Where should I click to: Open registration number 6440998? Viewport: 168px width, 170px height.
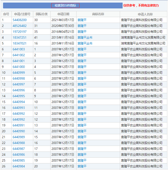tap(19, 79)
